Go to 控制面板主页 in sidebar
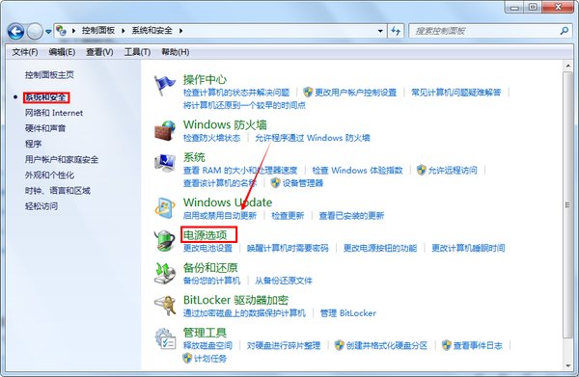 coord(49,75)
